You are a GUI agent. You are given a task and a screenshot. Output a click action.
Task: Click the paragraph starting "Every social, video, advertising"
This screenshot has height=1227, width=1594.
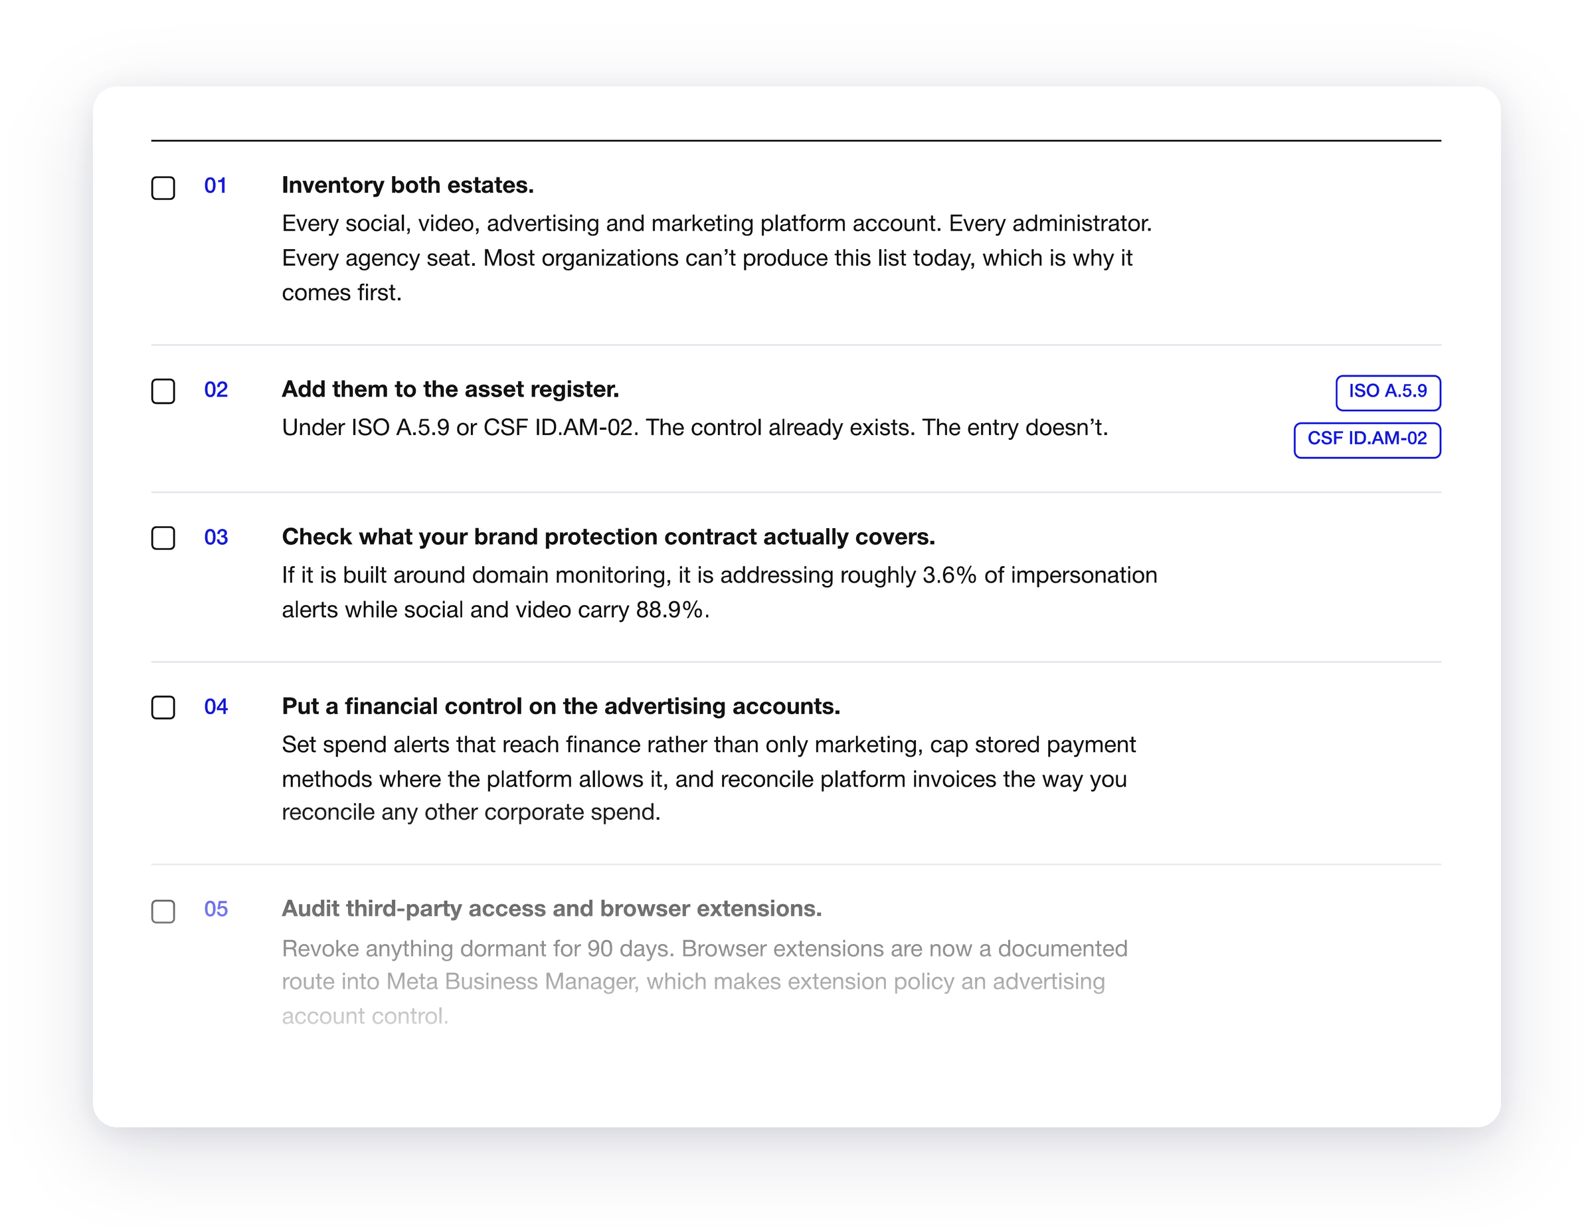click(717, 258)
